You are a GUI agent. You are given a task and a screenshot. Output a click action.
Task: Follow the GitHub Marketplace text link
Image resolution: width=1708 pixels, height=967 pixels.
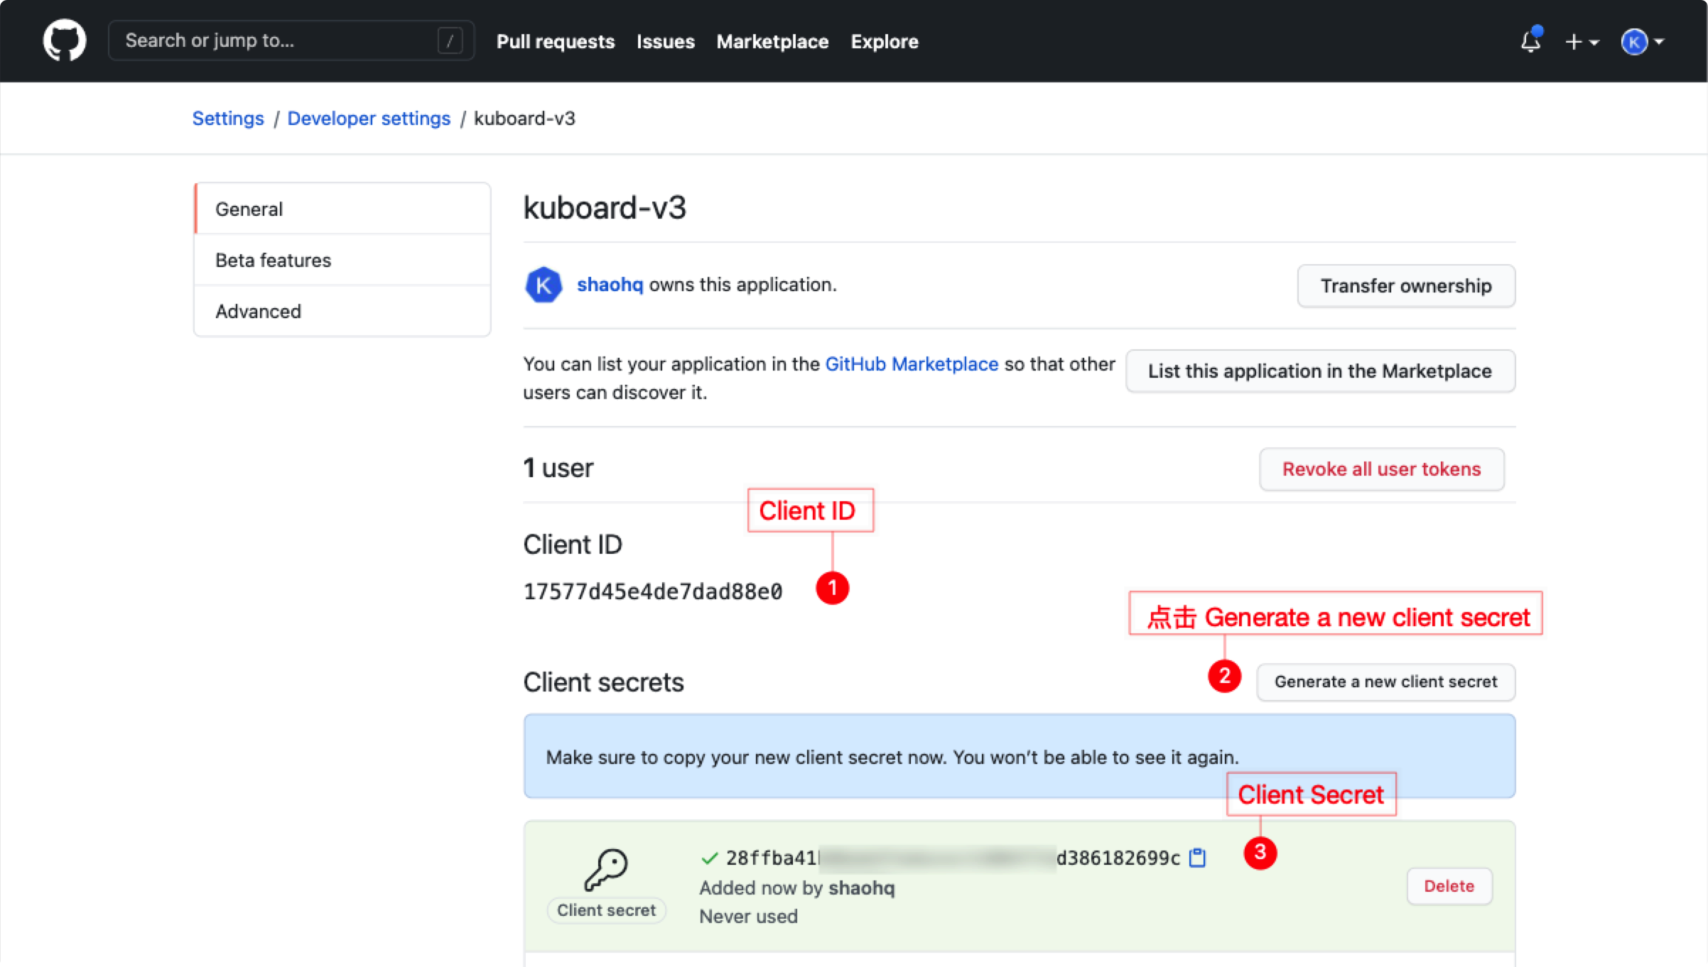click(x=911, y=364)
